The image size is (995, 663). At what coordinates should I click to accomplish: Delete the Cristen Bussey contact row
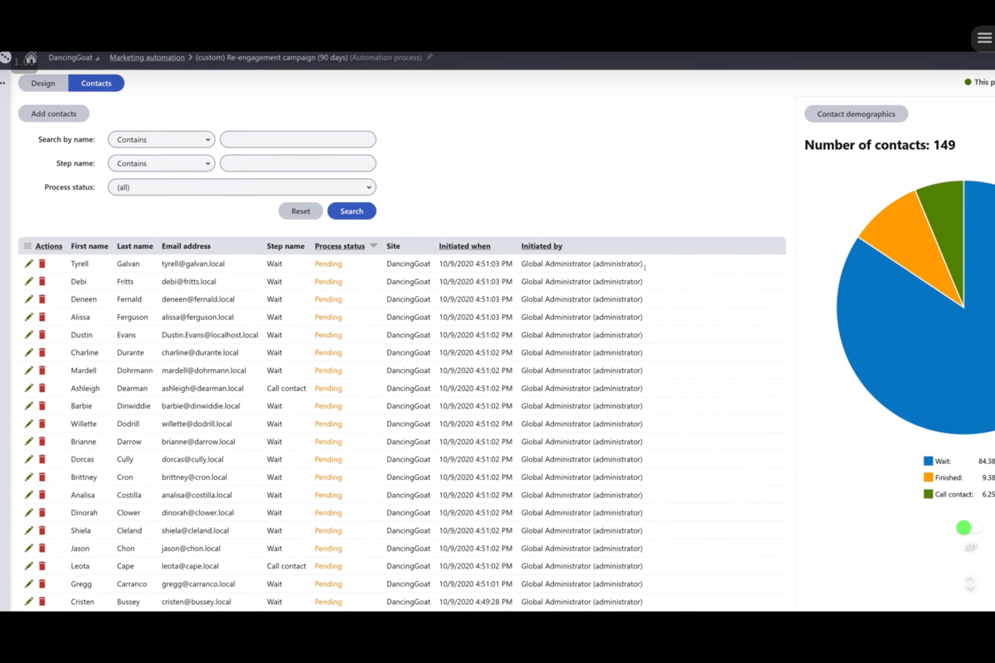click(42, 602)
